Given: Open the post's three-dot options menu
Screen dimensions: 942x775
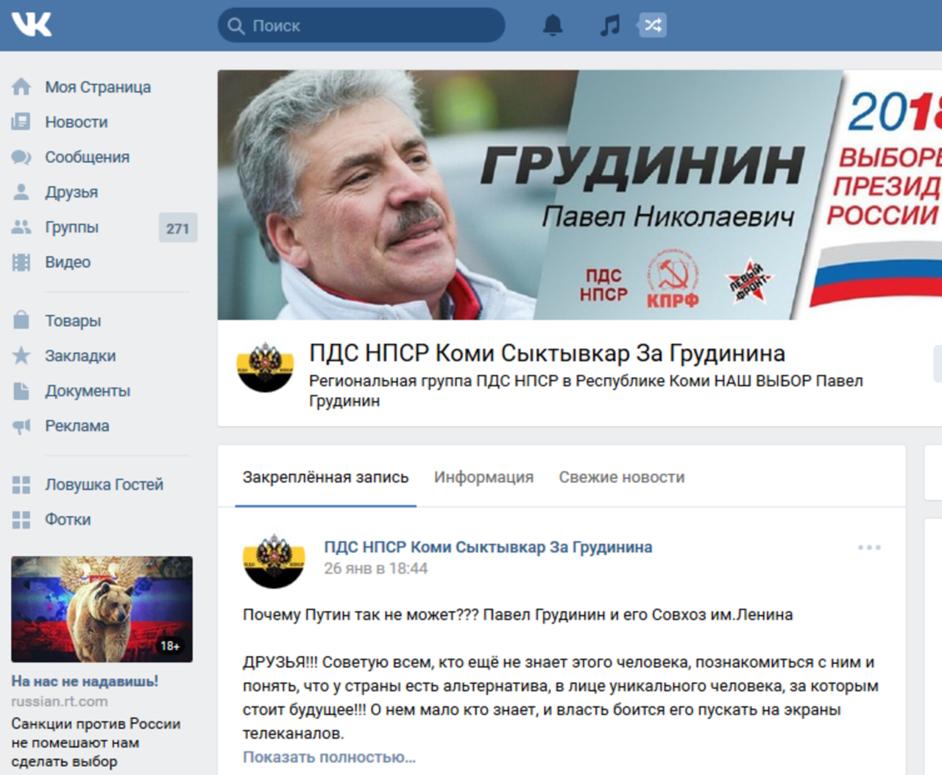Looking at the screenshot, I should (869, 547).
